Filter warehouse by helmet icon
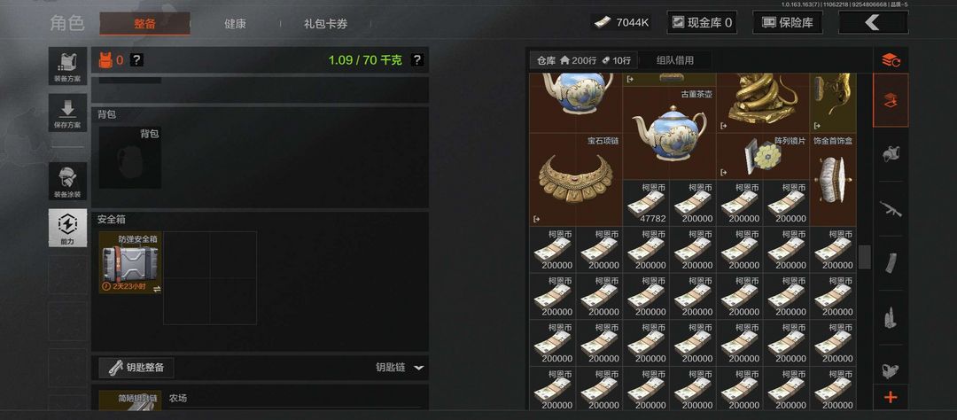957x420 pixels. (891, 154)
